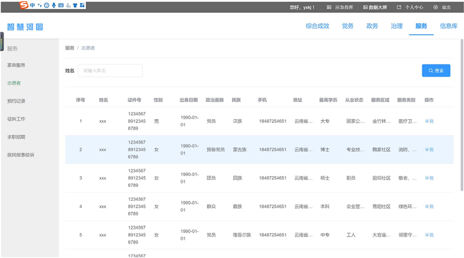Click 审批 for row 4
464x258 pixels.
429,207
